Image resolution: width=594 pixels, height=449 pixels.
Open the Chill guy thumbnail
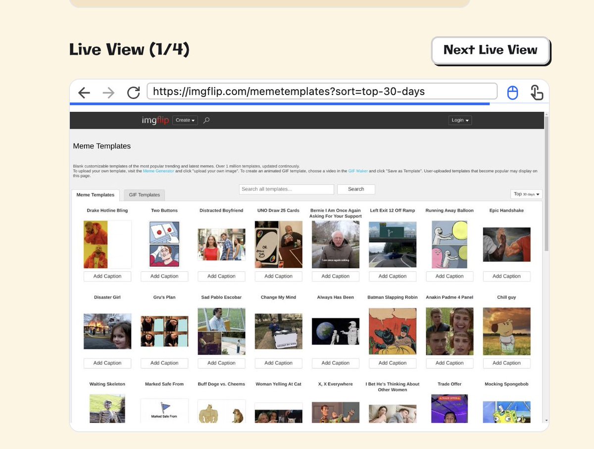[x=506, y=331]
